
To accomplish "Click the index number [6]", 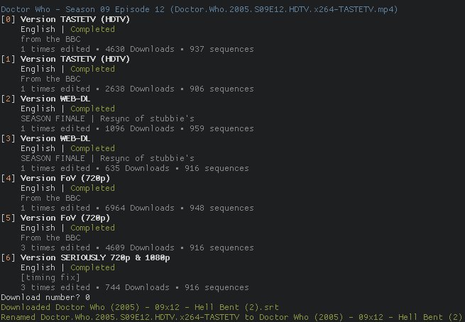I will point(8,257).
